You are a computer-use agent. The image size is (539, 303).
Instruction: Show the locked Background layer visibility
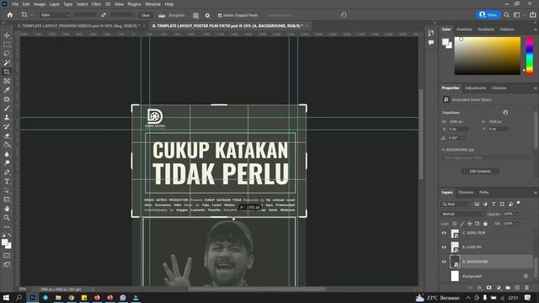point(444,276)
